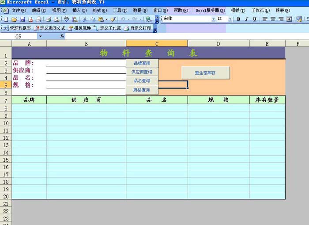Toggle Underline formatting
This screenshot has width=309, height=225.
tap(255, 19)
